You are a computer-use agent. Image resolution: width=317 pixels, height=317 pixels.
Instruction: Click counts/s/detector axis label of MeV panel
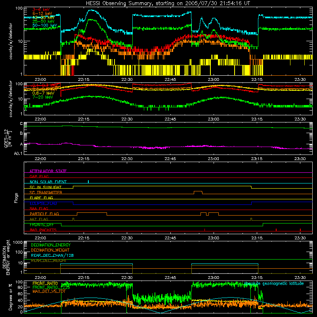11,99
